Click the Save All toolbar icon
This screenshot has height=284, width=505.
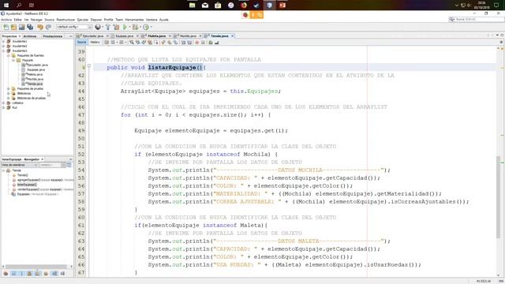30,28
